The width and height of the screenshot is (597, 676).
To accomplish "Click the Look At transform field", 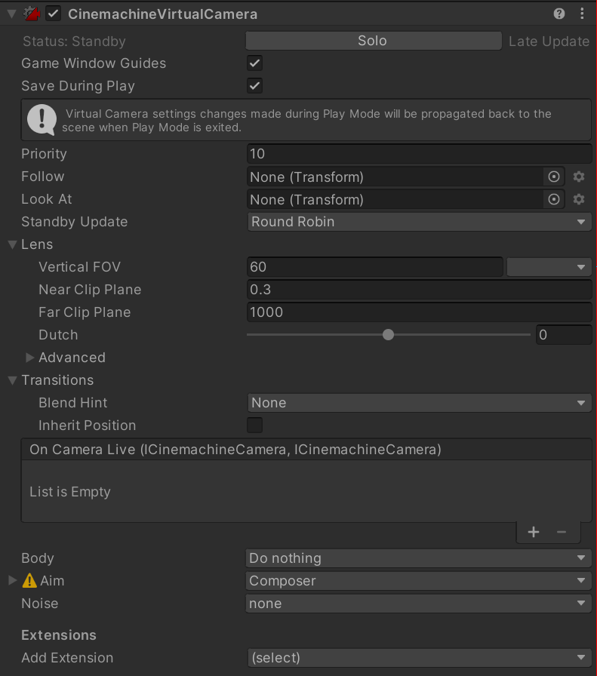I will (x=395, y=200).
